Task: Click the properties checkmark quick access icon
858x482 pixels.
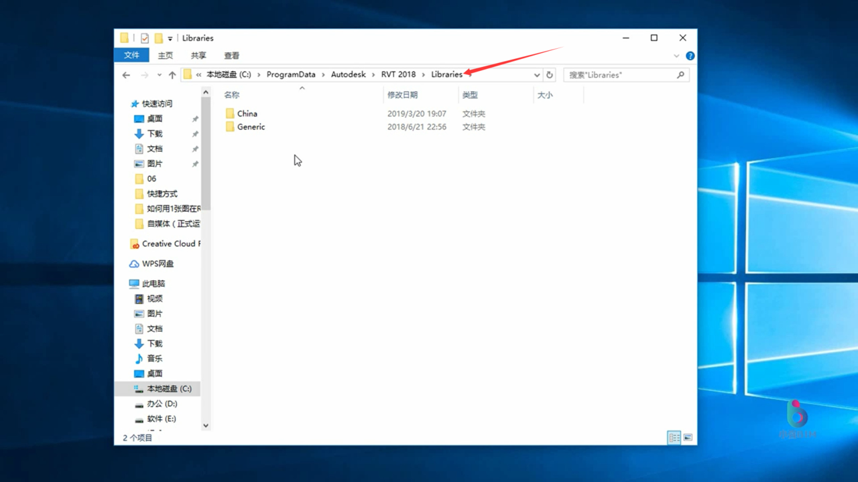Action: (145, 38)
